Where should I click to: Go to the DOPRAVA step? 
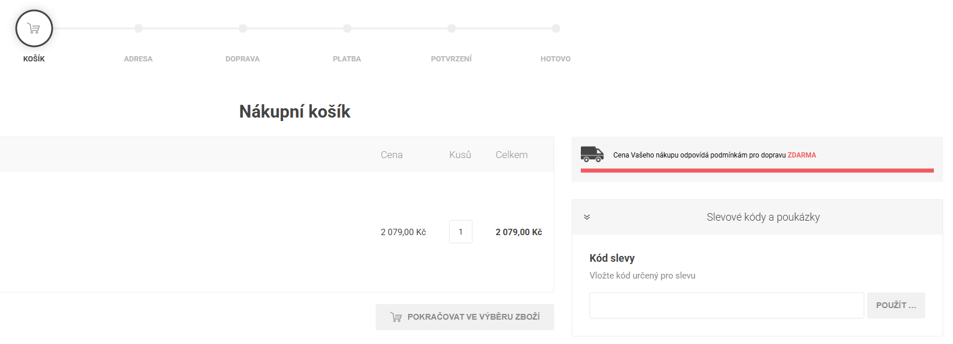coord(242,59)
